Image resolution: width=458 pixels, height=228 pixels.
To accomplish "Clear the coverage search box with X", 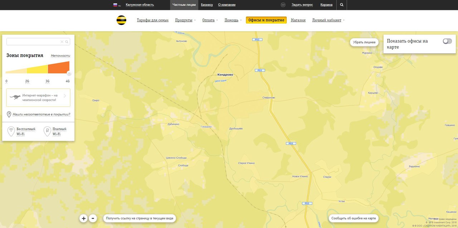I will [x=62, y=42].
